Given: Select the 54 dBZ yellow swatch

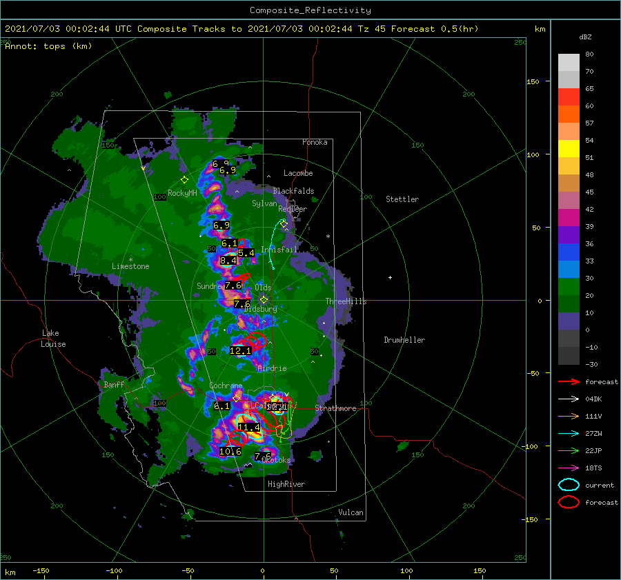Looking at the screenshot, I should 569,149.
